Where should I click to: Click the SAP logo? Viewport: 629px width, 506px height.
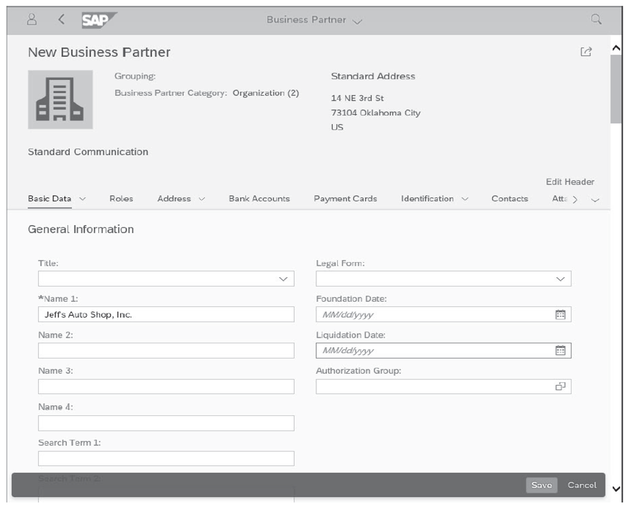[x=98, y=20]
